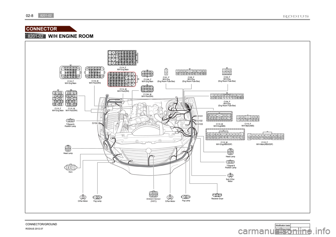The width and height of the screenshot is (336, 237).
Task: Click the 'W/H Eng(ABS/ESP)' label text
Action: coord(224,145)
